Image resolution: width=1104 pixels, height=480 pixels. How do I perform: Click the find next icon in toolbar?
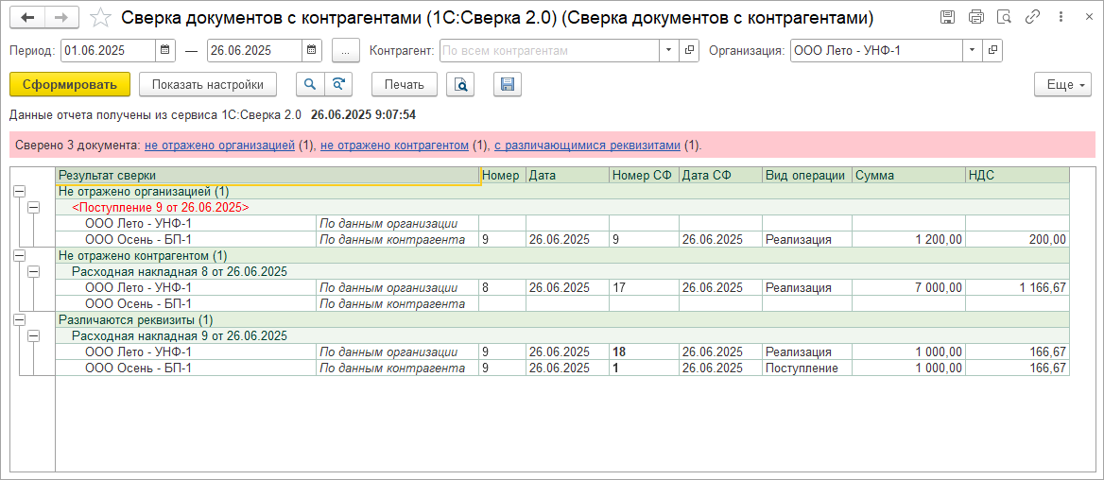coord(338,84)
